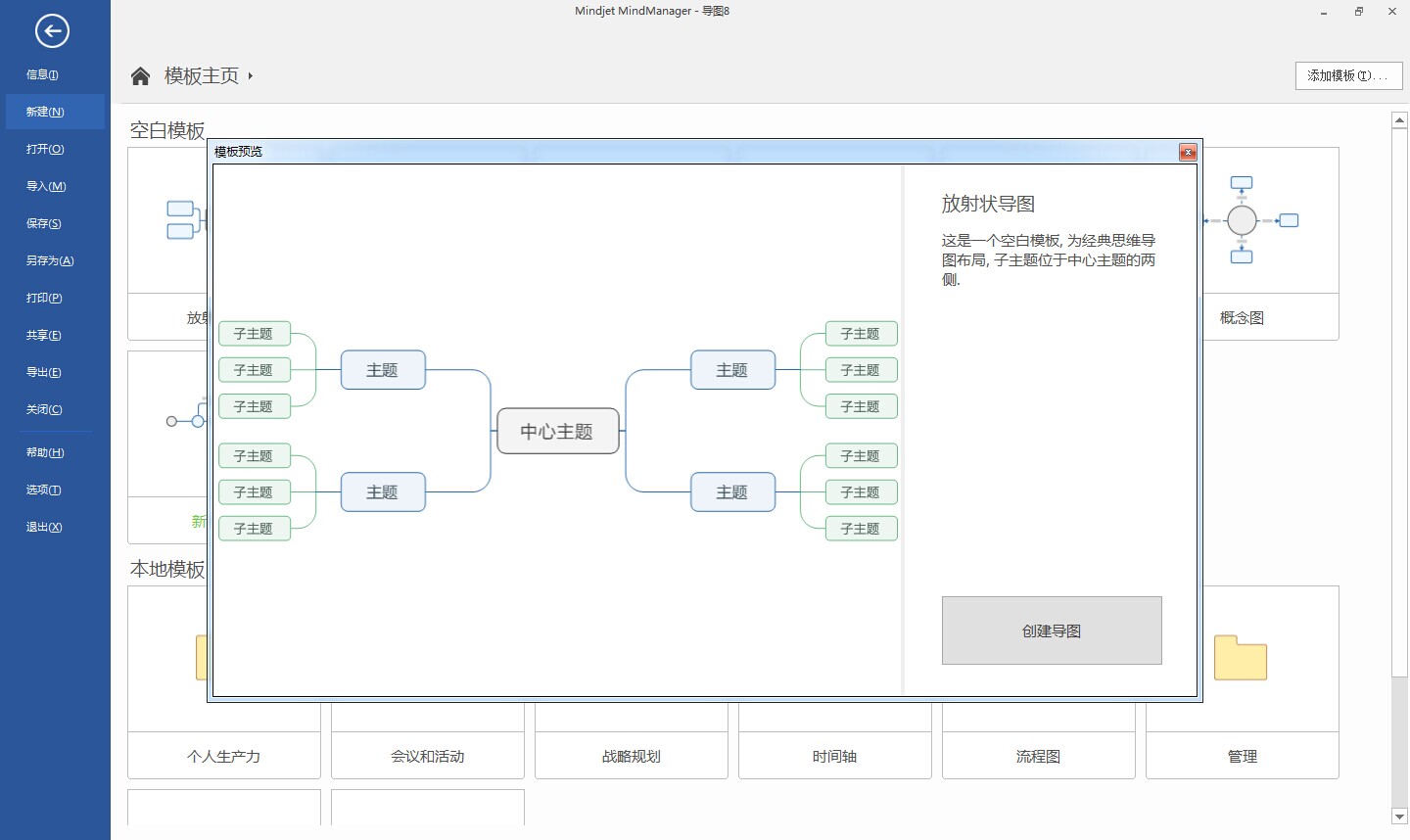The height and width of the screenshot is (840, 1410).
Task: Select 选项(I) from the sidebar
Action: 43,490
